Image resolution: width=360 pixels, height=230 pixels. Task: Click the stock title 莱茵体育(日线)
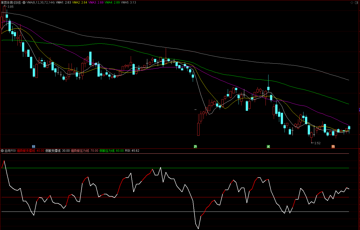(x=11, y=2)
